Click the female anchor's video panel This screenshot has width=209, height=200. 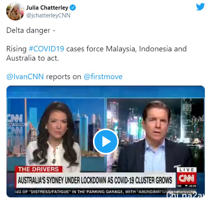coord(56,135)
